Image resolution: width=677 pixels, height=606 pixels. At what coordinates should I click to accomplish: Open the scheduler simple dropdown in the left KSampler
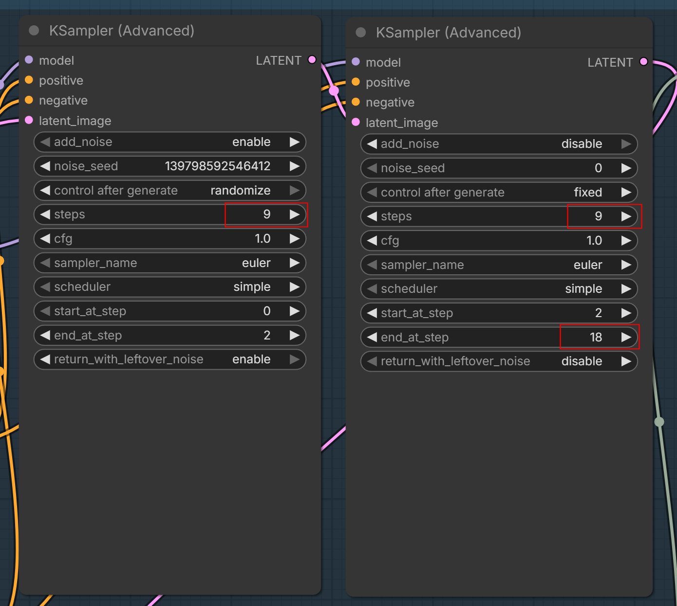170,287
